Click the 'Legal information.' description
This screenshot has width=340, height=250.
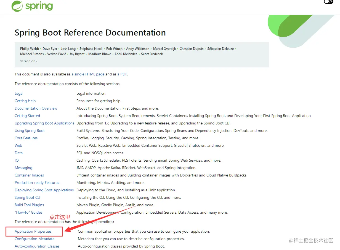[91, 94]
